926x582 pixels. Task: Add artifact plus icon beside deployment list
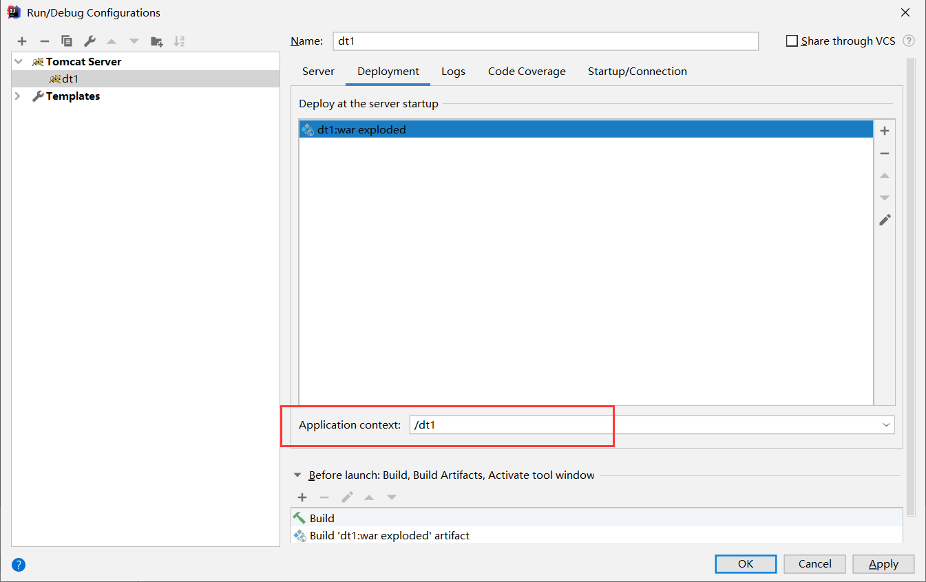[x=885, y=131]
